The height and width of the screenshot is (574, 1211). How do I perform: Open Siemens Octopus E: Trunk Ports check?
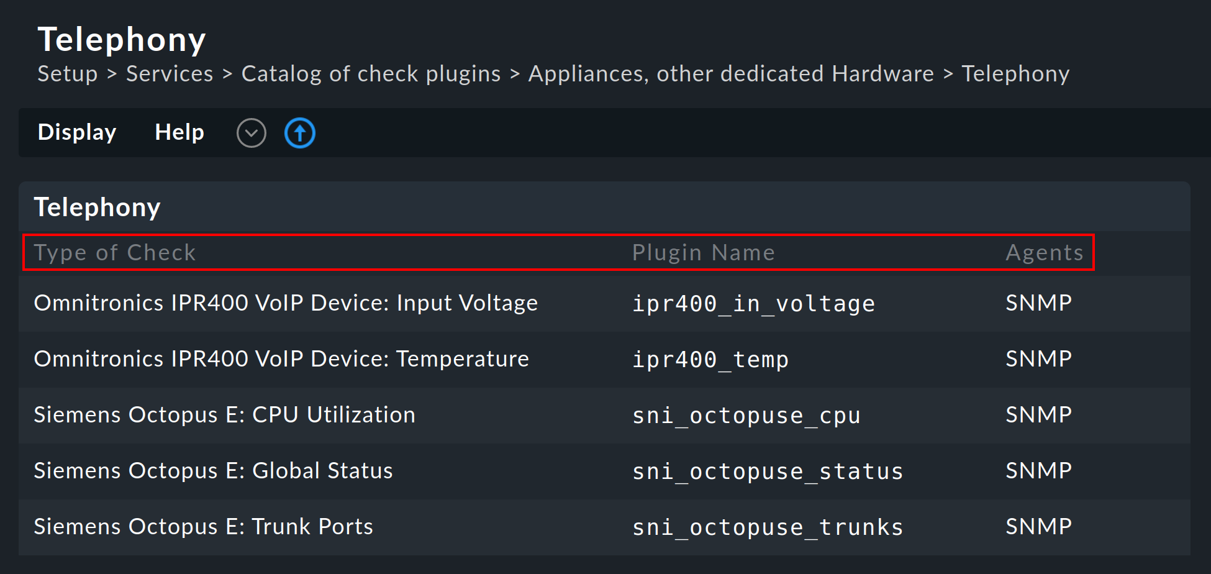pos(203,526)
